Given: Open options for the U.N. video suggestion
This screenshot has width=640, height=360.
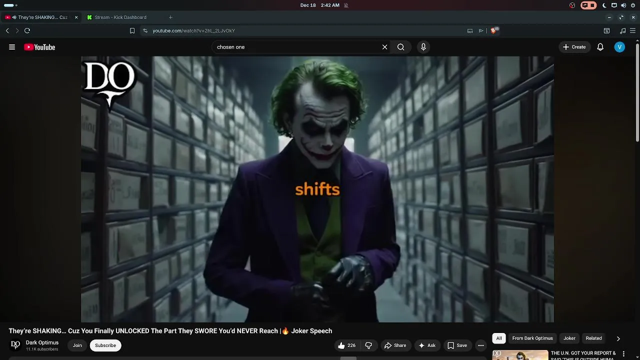Looking at the screenshot, I should point(623,354).
